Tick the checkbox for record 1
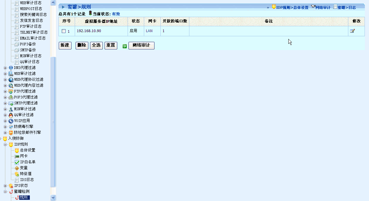369x201 pixels. [x=64, y=31]
